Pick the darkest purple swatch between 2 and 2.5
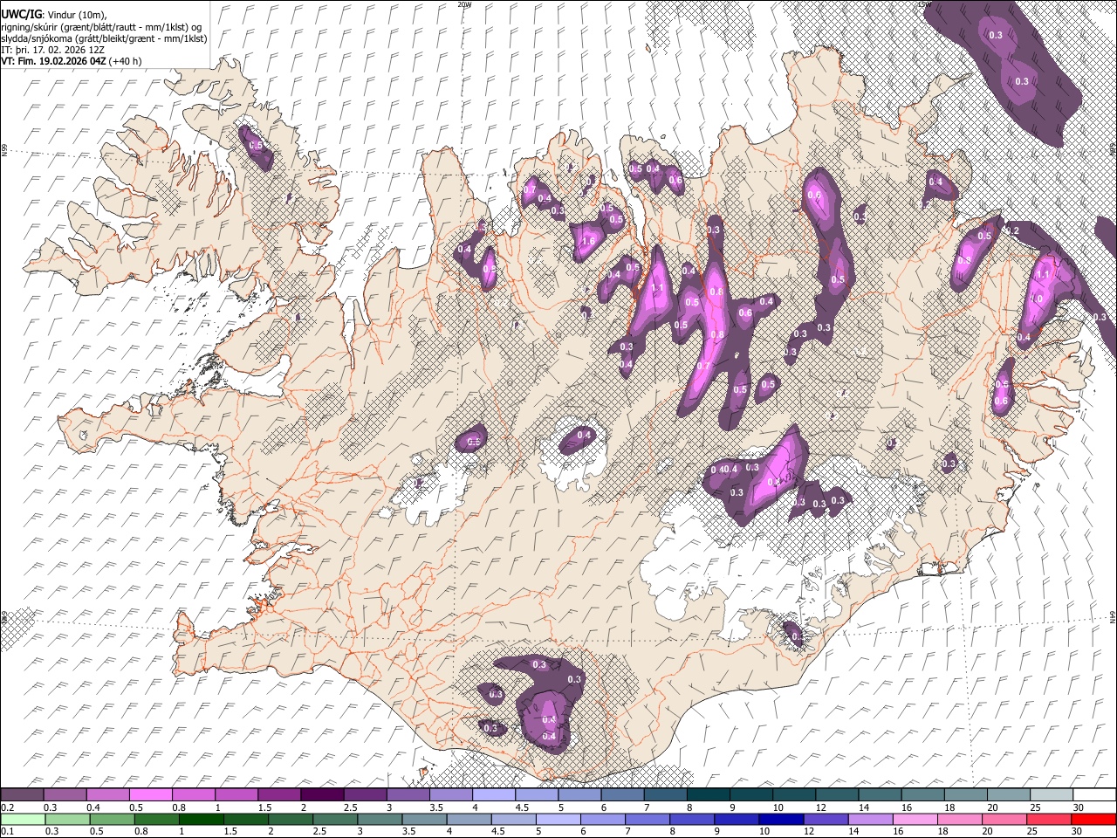 pos(322,794)
